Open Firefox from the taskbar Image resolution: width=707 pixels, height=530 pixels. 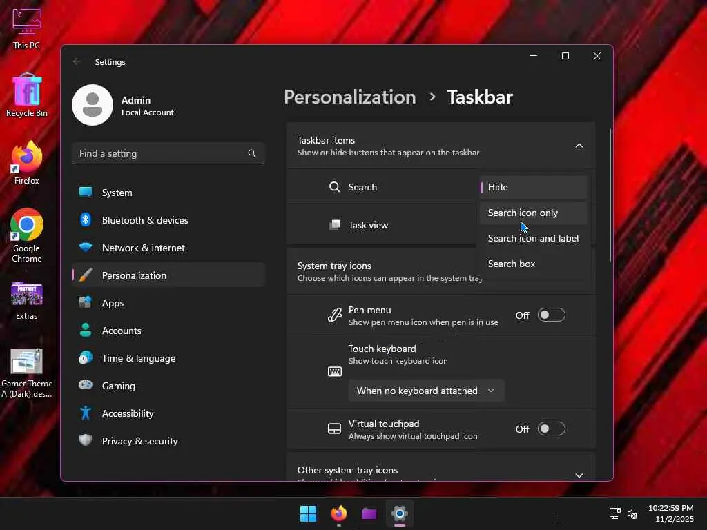tap(338, 513)
